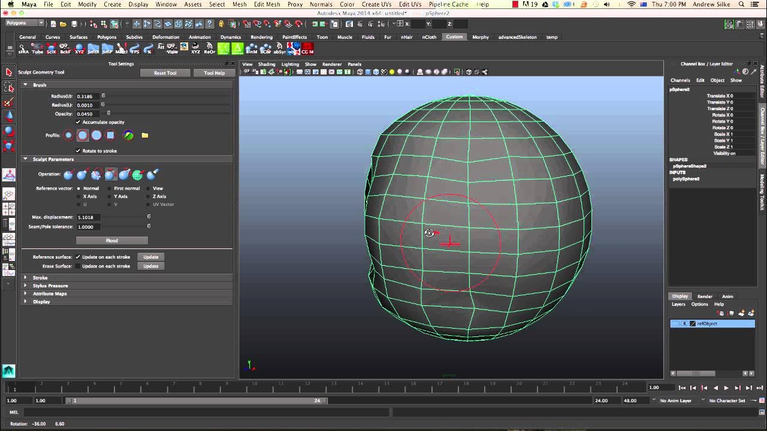767x431 pixels.
Task: Select the Erase sculpt operation
Action: [x=152, y=174]
